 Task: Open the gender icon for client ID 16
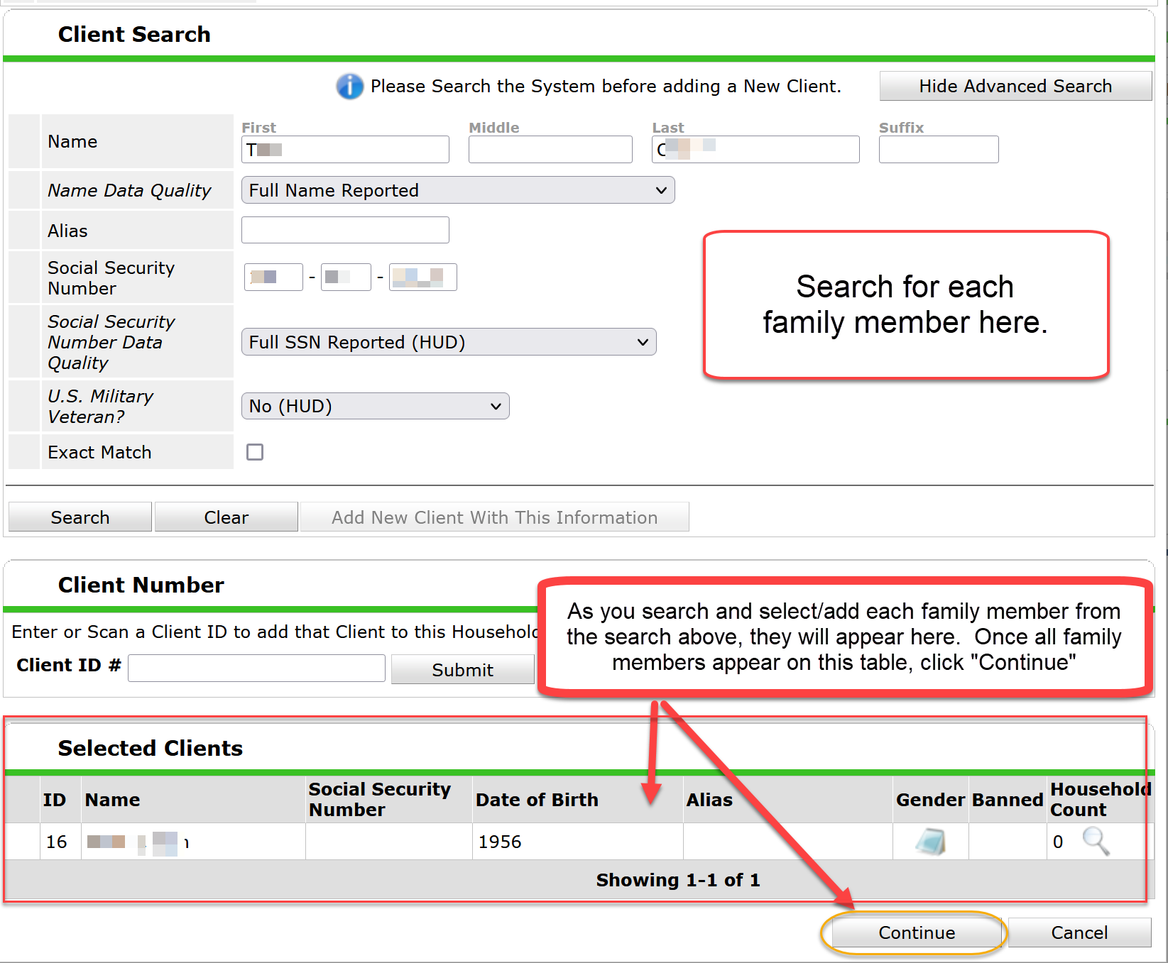(x=930, y=841)
